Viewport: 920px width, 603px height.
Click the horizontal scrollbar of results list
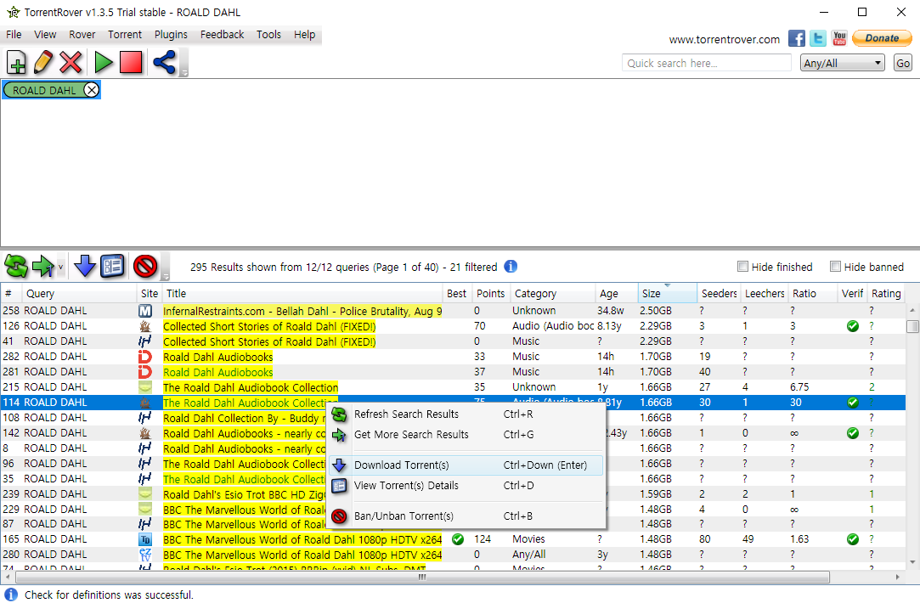tap(422, 578)
